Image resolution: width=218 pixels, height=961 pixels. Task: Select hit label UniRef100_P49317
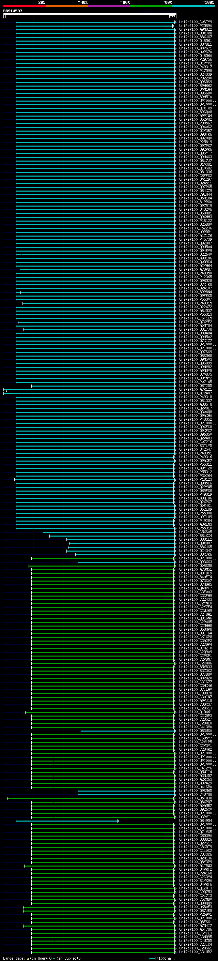[195, 67]
